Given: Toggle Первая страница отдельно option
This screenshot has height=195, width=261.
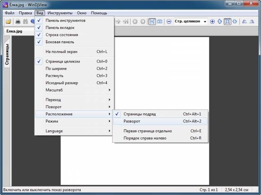Looking at the screenshot, I should [160, 131].
